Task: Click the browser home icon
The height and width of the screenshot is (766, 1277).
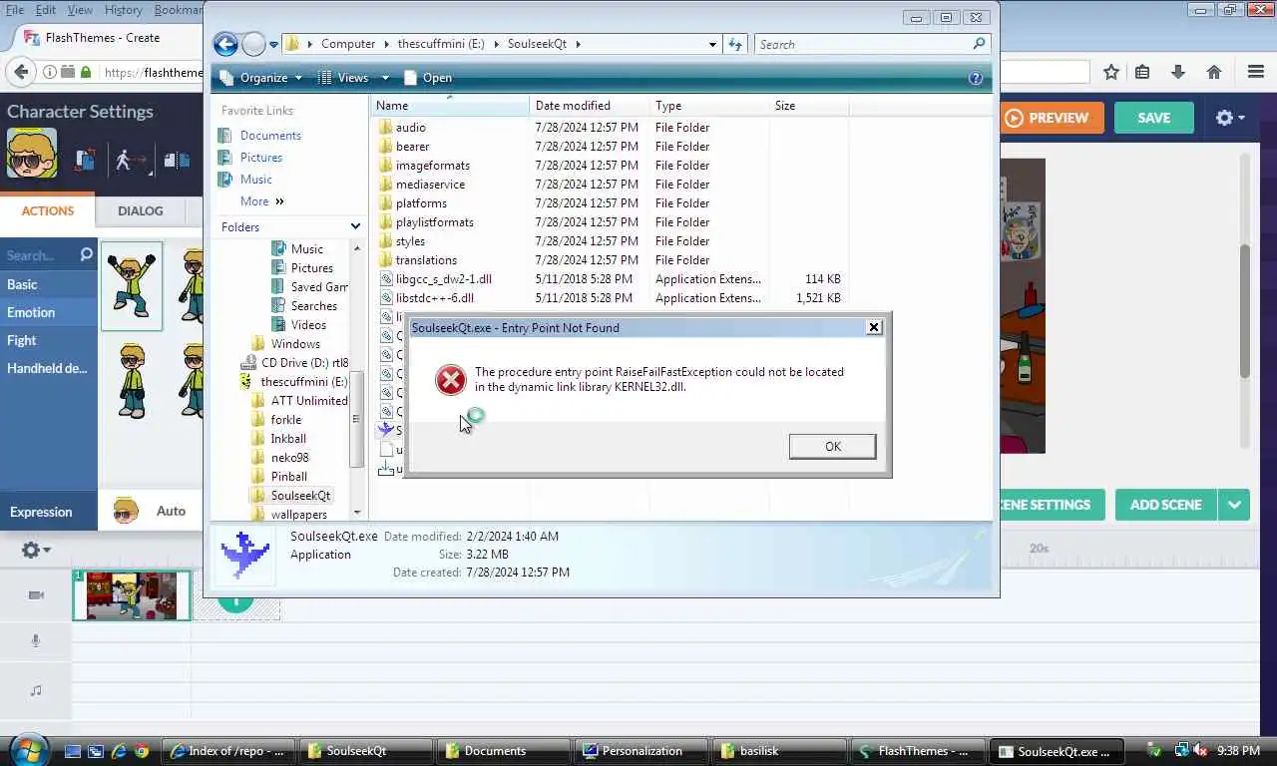Action: tap(1214, 72)
